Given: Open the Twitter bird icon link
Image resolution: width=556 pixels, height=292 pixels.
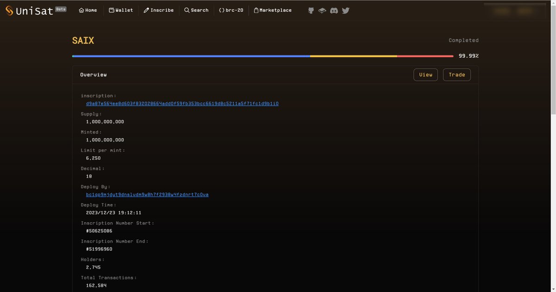Looking at the screenshot, I should (346, 10).
